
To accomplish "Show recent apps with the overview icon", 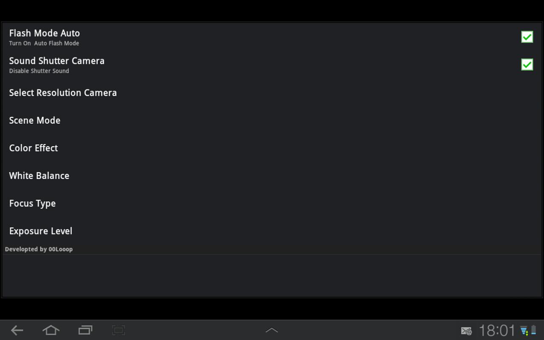I will point(85,330).
